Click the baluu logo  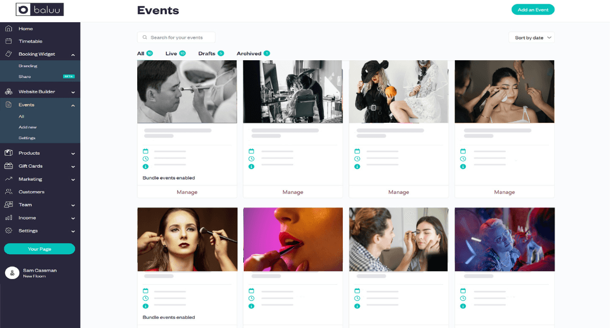coord(40,10)
